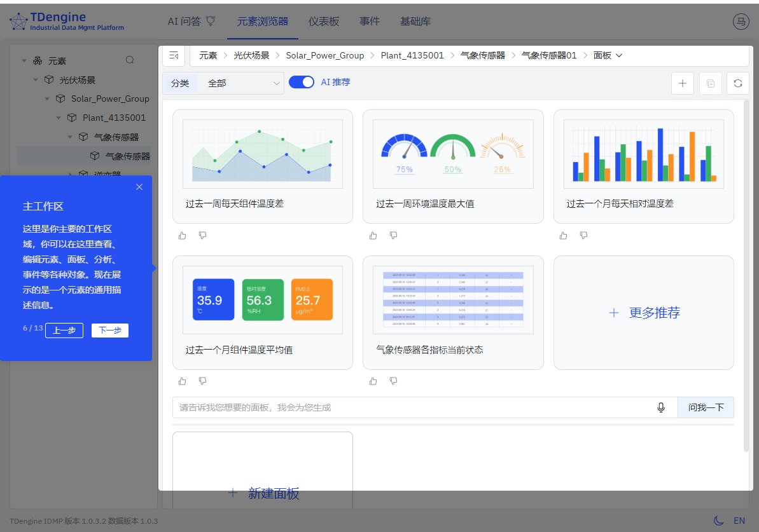The width and height of the screenshot is (759, 532).
Task: Like the 过去一周每天组件温度差 recommendation
Action: point(183,236)
